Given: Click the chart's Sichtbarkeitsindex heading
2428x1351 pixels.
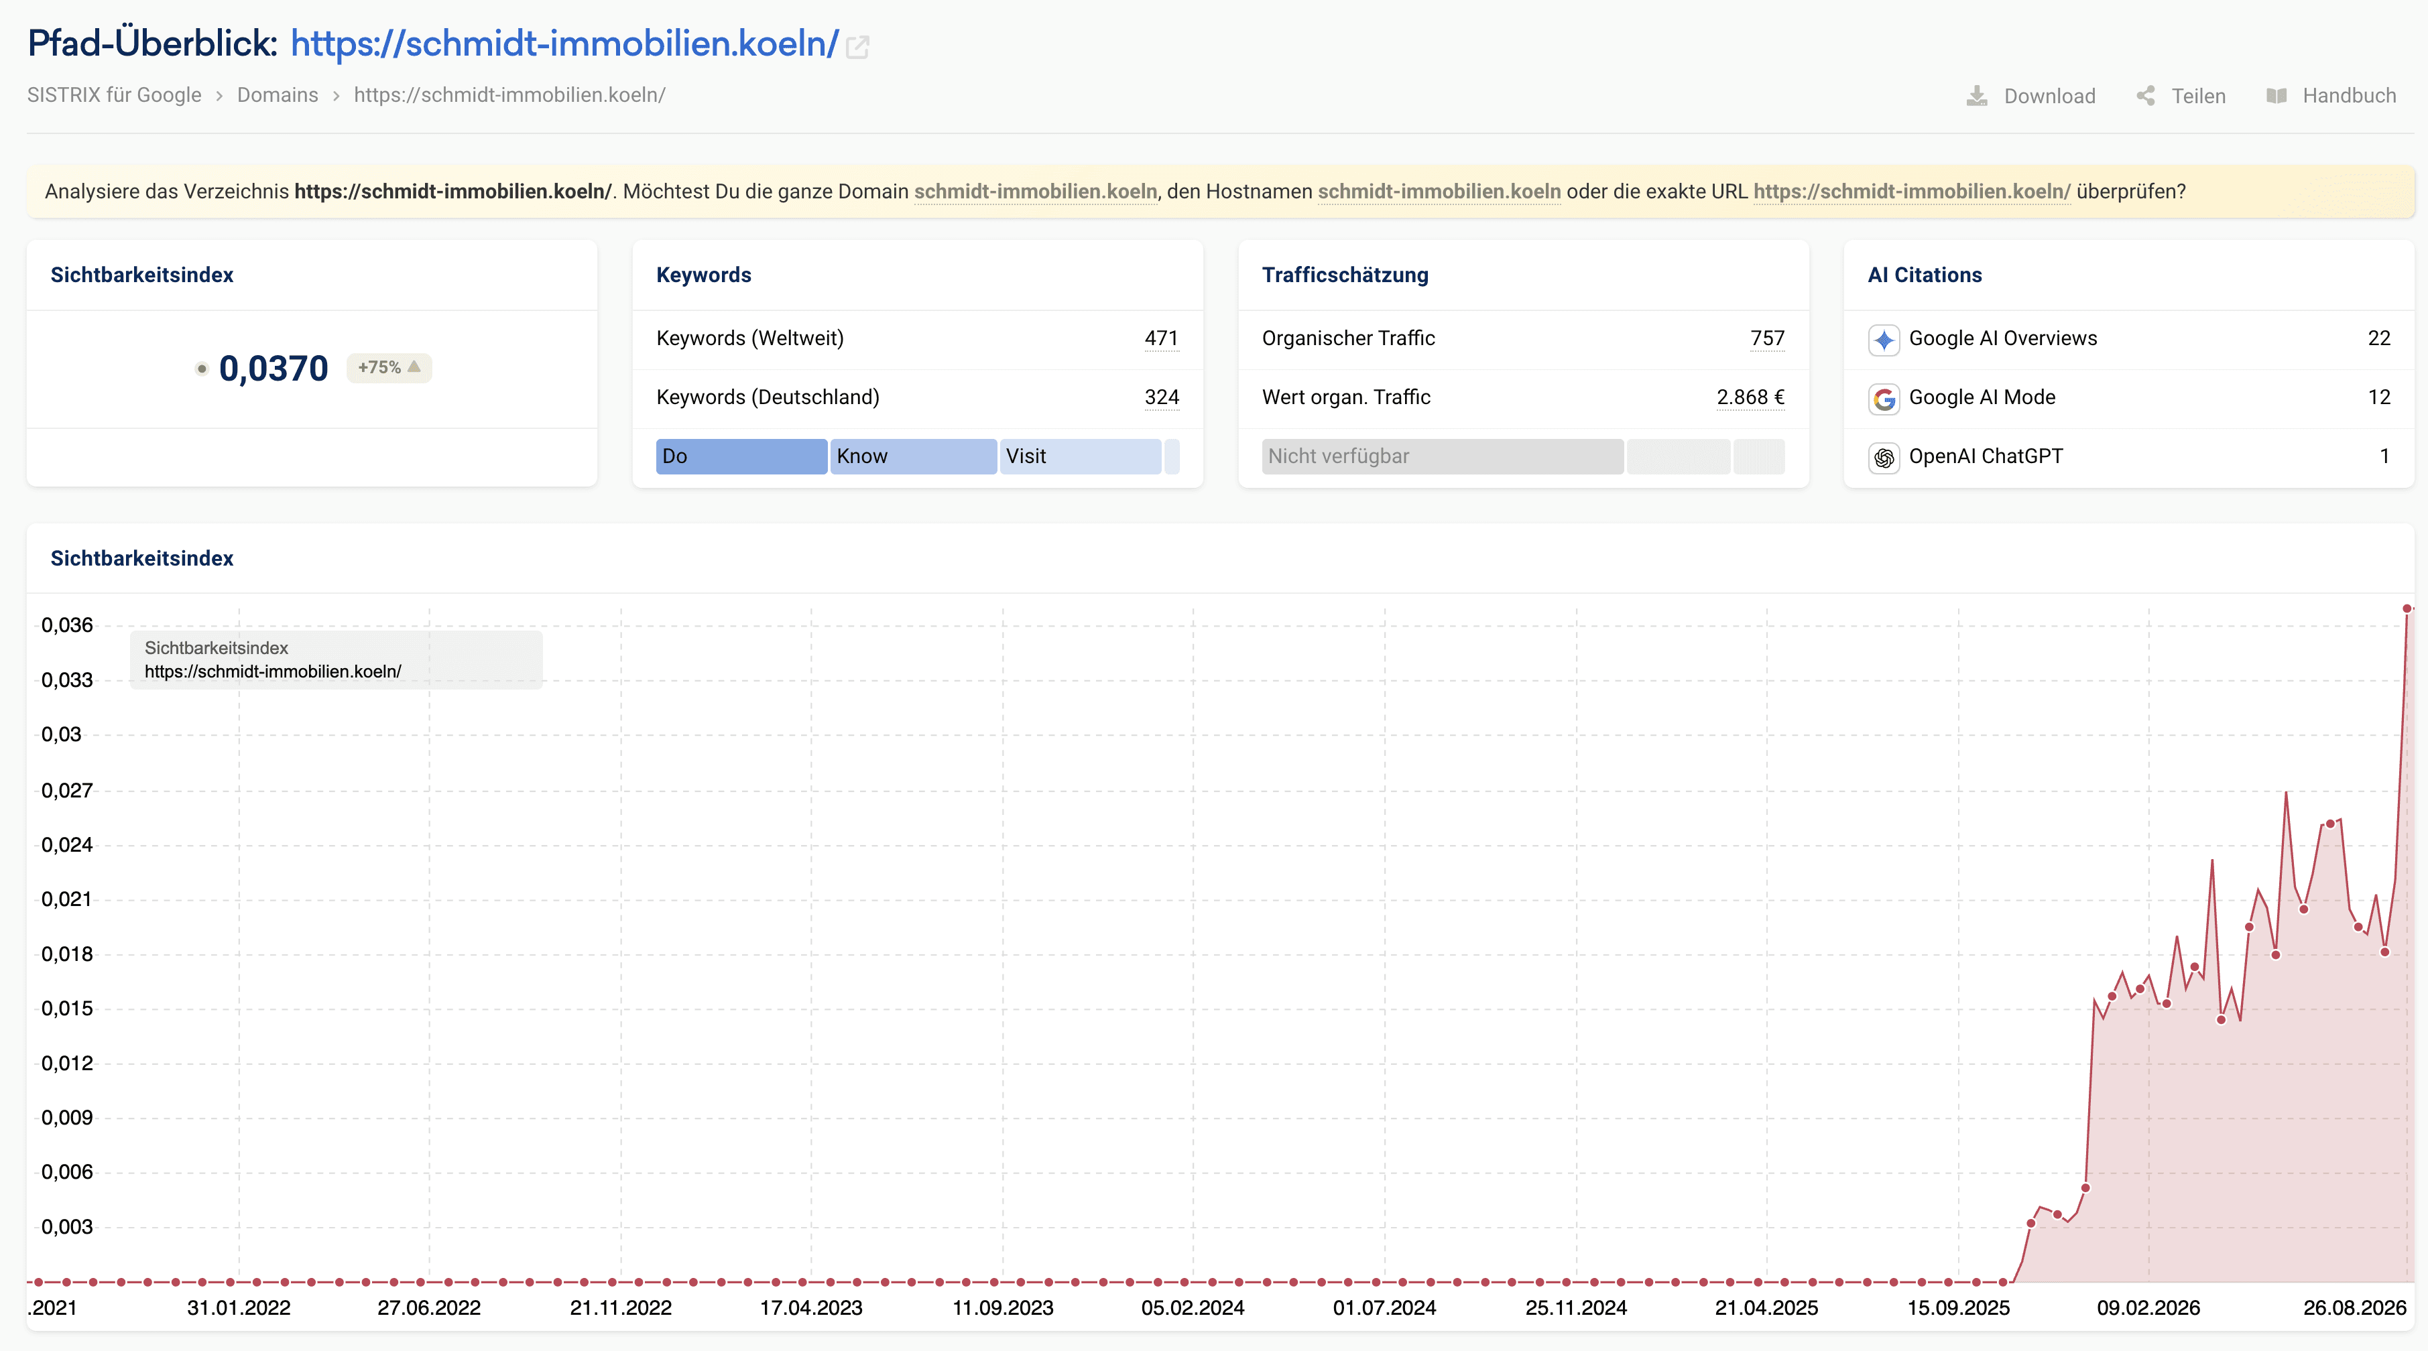Looking at the screenshot, I should (x=141, y=559).
